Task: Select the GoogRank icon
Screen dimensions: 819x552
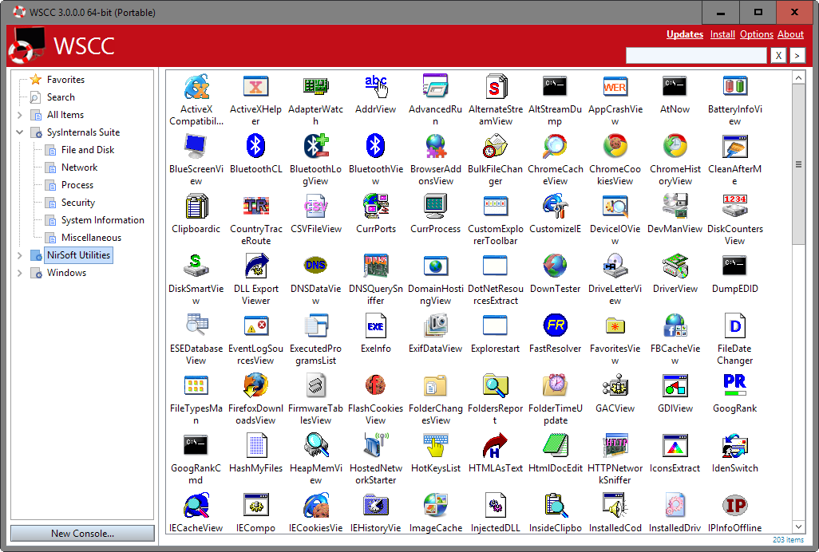Action: click(734, 385)
